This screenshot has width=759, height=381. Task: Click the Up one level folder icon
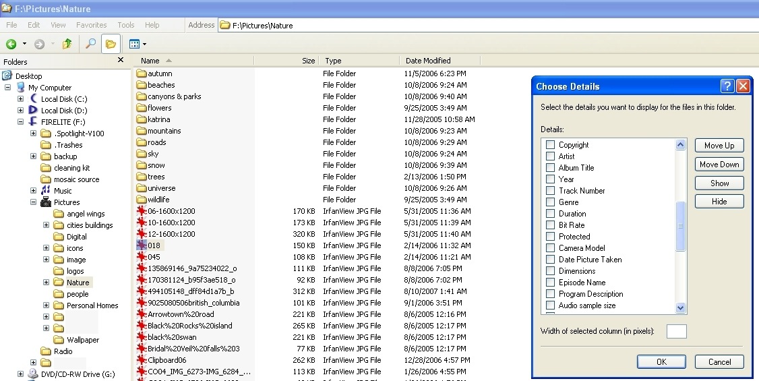coord(67,44)
